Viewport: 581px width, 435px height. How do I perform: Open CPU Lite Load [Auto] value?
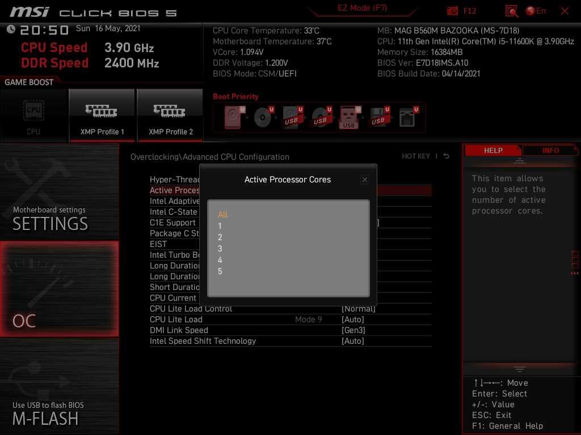353,319
